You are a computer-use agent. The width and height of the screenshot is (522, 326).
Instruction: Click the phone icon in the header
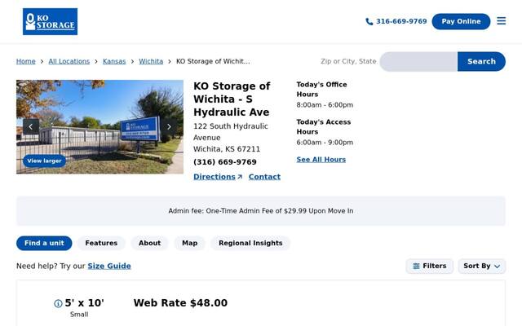(x=369, y=22)
